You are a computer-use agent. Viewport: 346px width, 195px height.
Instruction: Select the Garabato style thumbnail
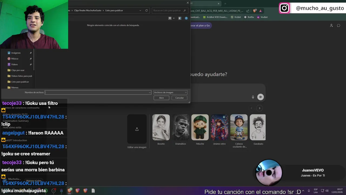(x=258, y=127)
